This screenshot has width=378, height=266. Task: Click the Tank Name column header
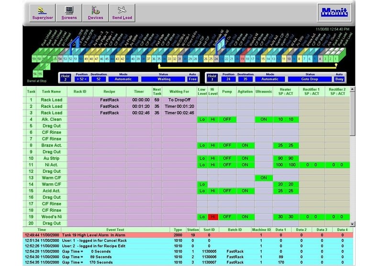point(51,92)
